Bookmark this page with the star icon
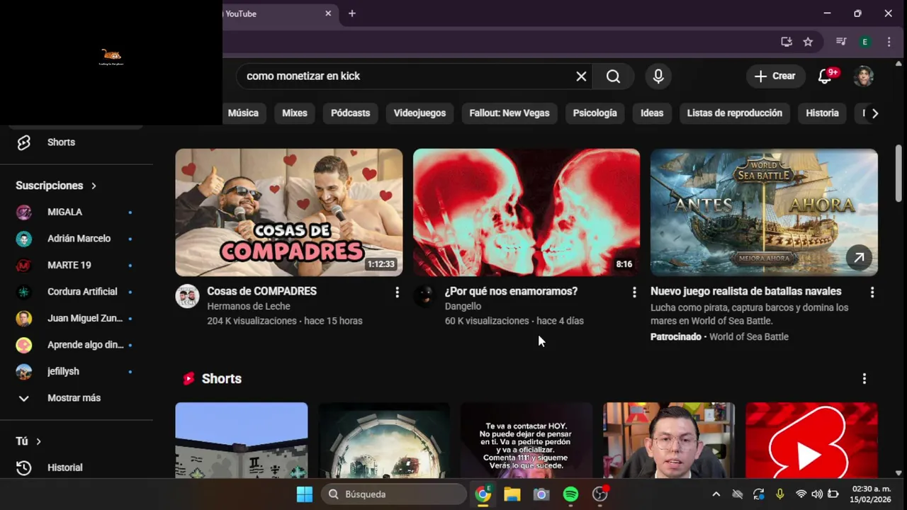907x510 pixels. (808, 42)
